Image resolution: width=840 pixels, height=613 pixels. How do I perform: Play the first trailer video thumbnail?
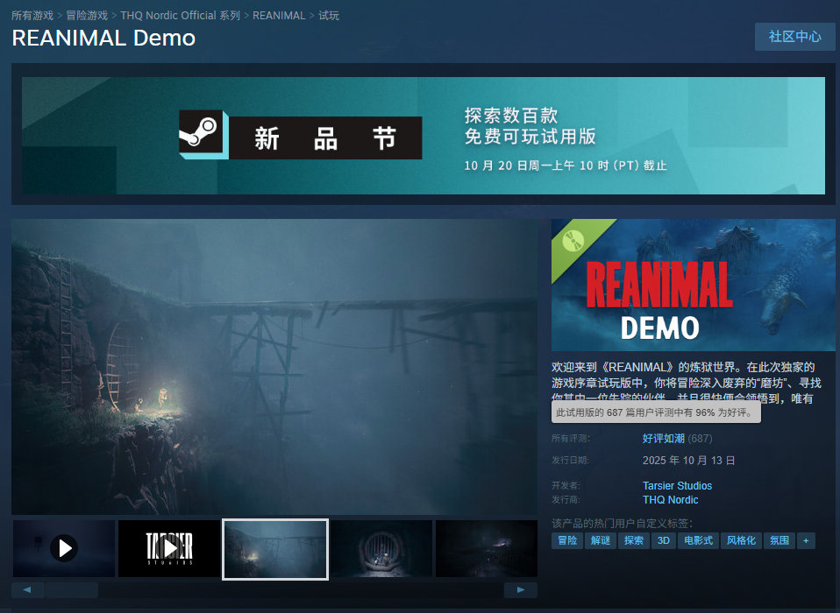tap(64, 548)
